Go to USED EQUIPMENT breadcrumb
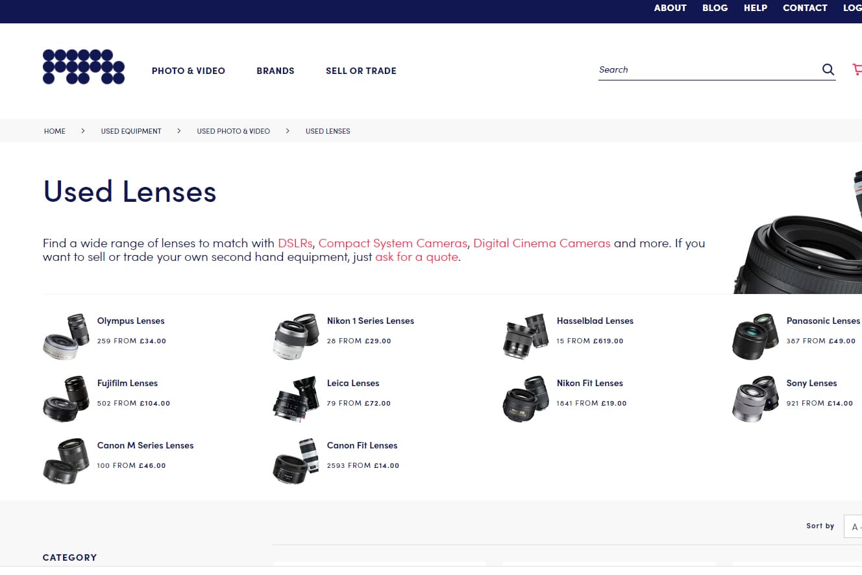Viewport: 862px width, 575px height. click(x=131, y=131)
